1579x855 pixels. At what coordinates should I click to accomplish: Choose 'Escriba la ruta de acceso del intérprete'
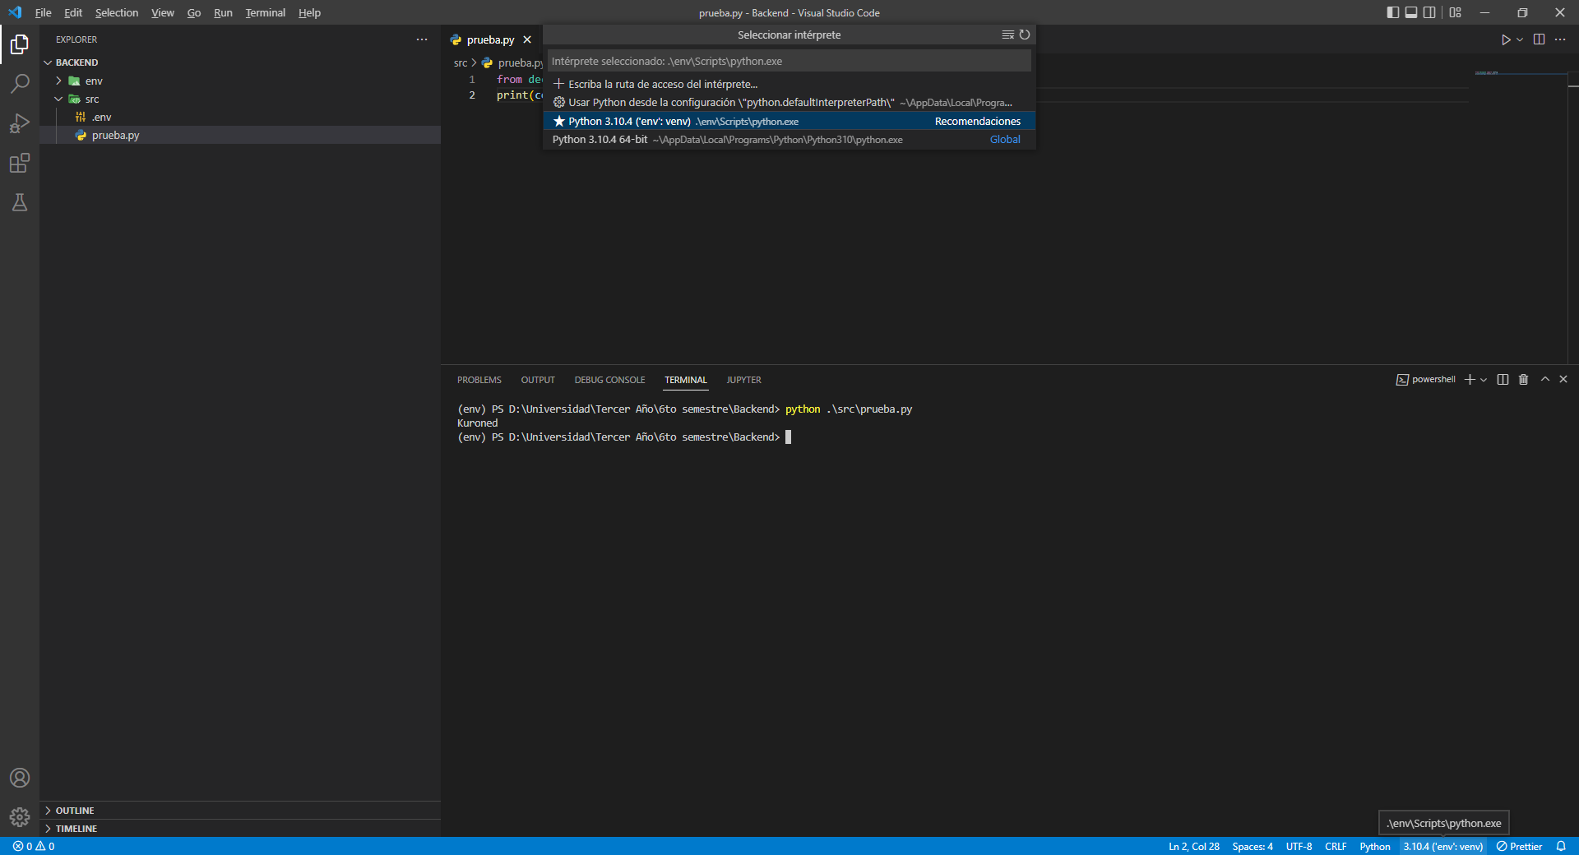789,84
